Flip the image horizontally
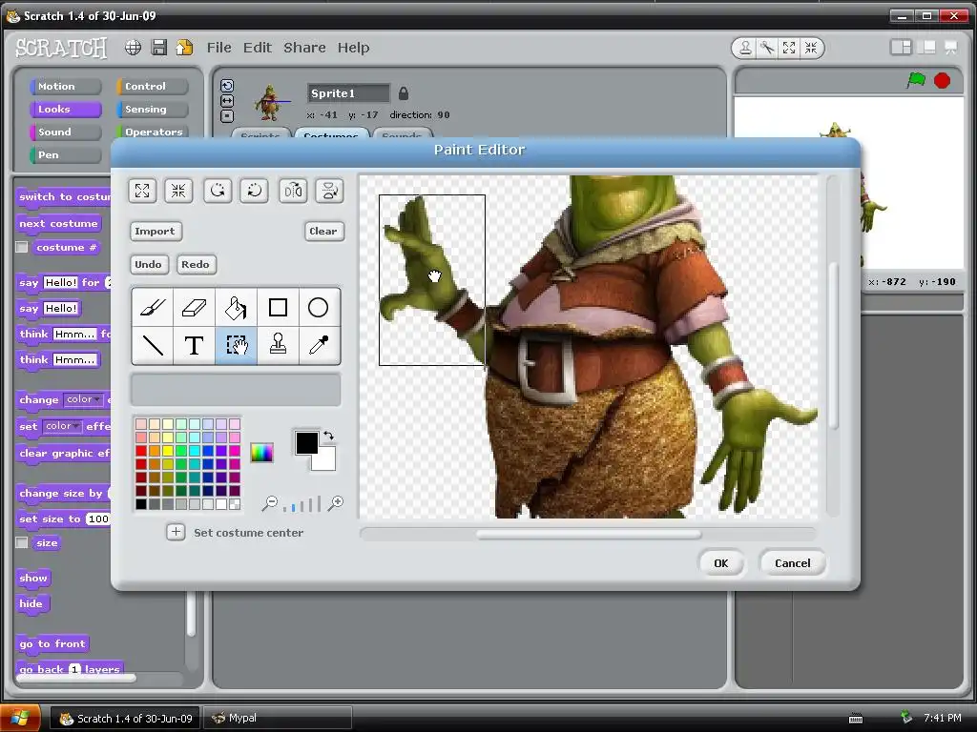Screen dimensions: 977x732 293,191
